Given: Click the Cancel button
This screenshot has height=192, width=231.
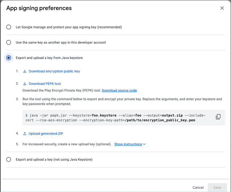Looking at the screenshot, I should (x=198, y=187).
